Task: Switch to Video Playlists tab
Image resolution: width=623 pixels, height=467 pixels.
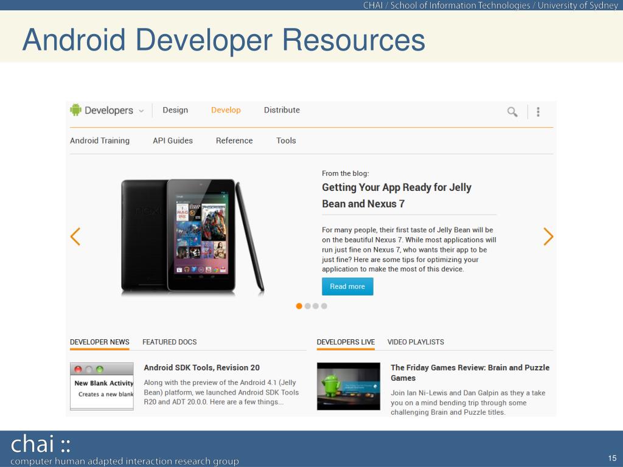Action: click(416, 342)
